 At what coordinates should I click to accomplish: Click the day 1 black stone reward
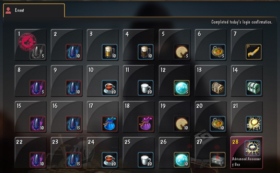pyautogui.click(x=37, y=52)
